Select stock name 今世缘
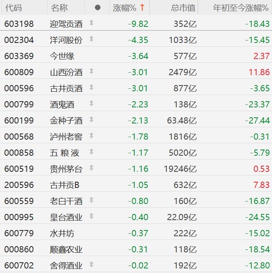Image resolution: width=272 pixels, height=273 pixels. pyautogui.click(x=62, y=56)
